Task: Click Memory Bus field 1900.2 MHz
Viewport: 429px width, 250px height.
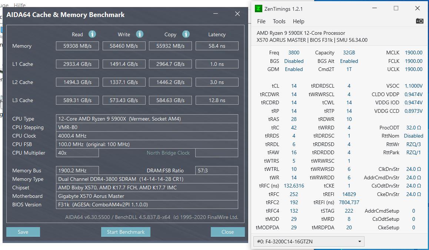Action: point(77,170)
